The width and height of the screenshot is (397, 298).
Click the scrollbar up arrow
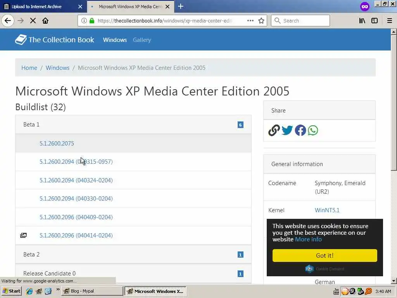click(394, 32)
